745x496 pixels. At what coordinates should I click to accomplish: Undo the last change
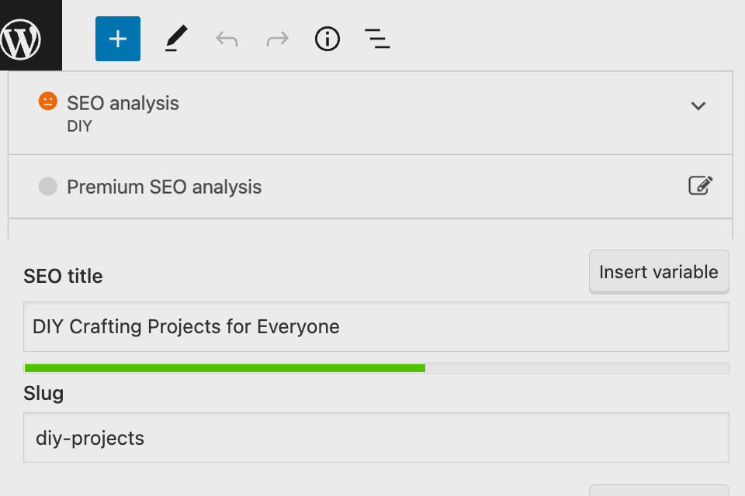227,39
